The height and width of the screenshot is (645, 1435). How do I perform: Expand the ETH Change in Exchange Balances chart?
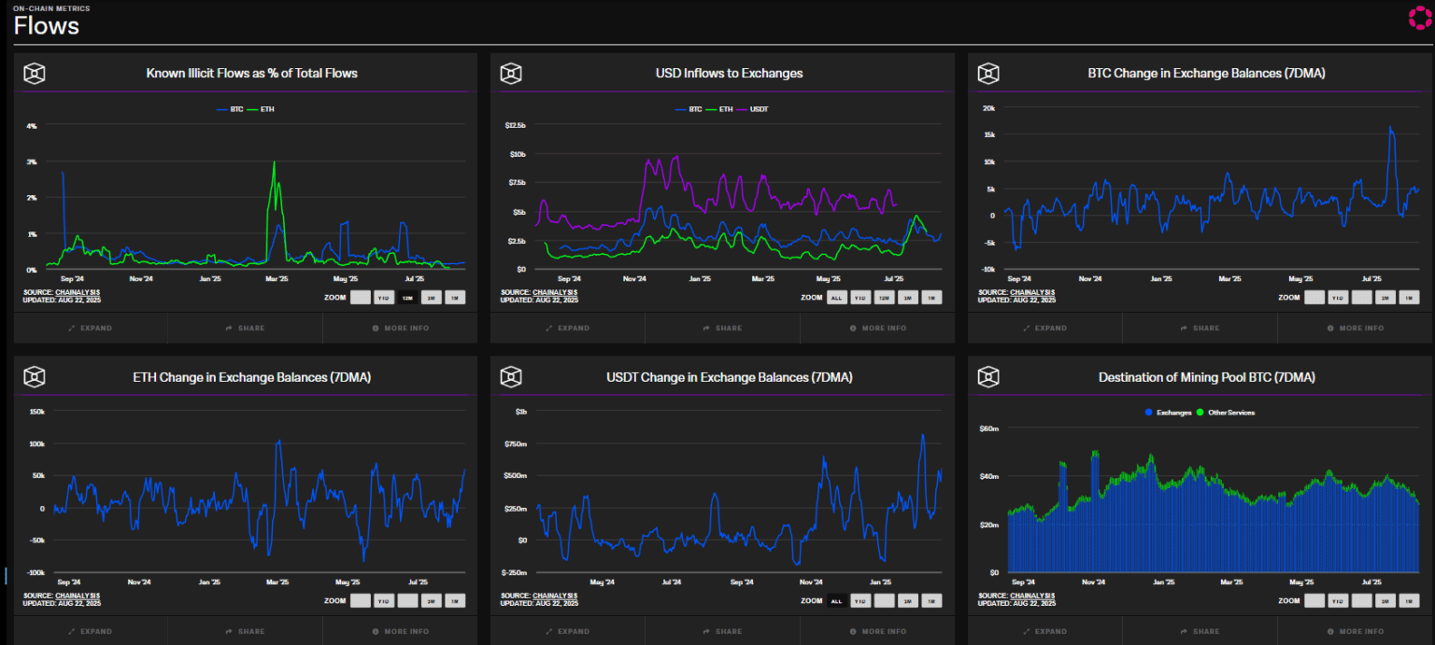90,631
